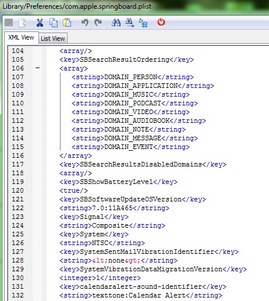Viewport: 269px width, 301px height.
Task: Click the Signal key line
Action: coord(94,217)
